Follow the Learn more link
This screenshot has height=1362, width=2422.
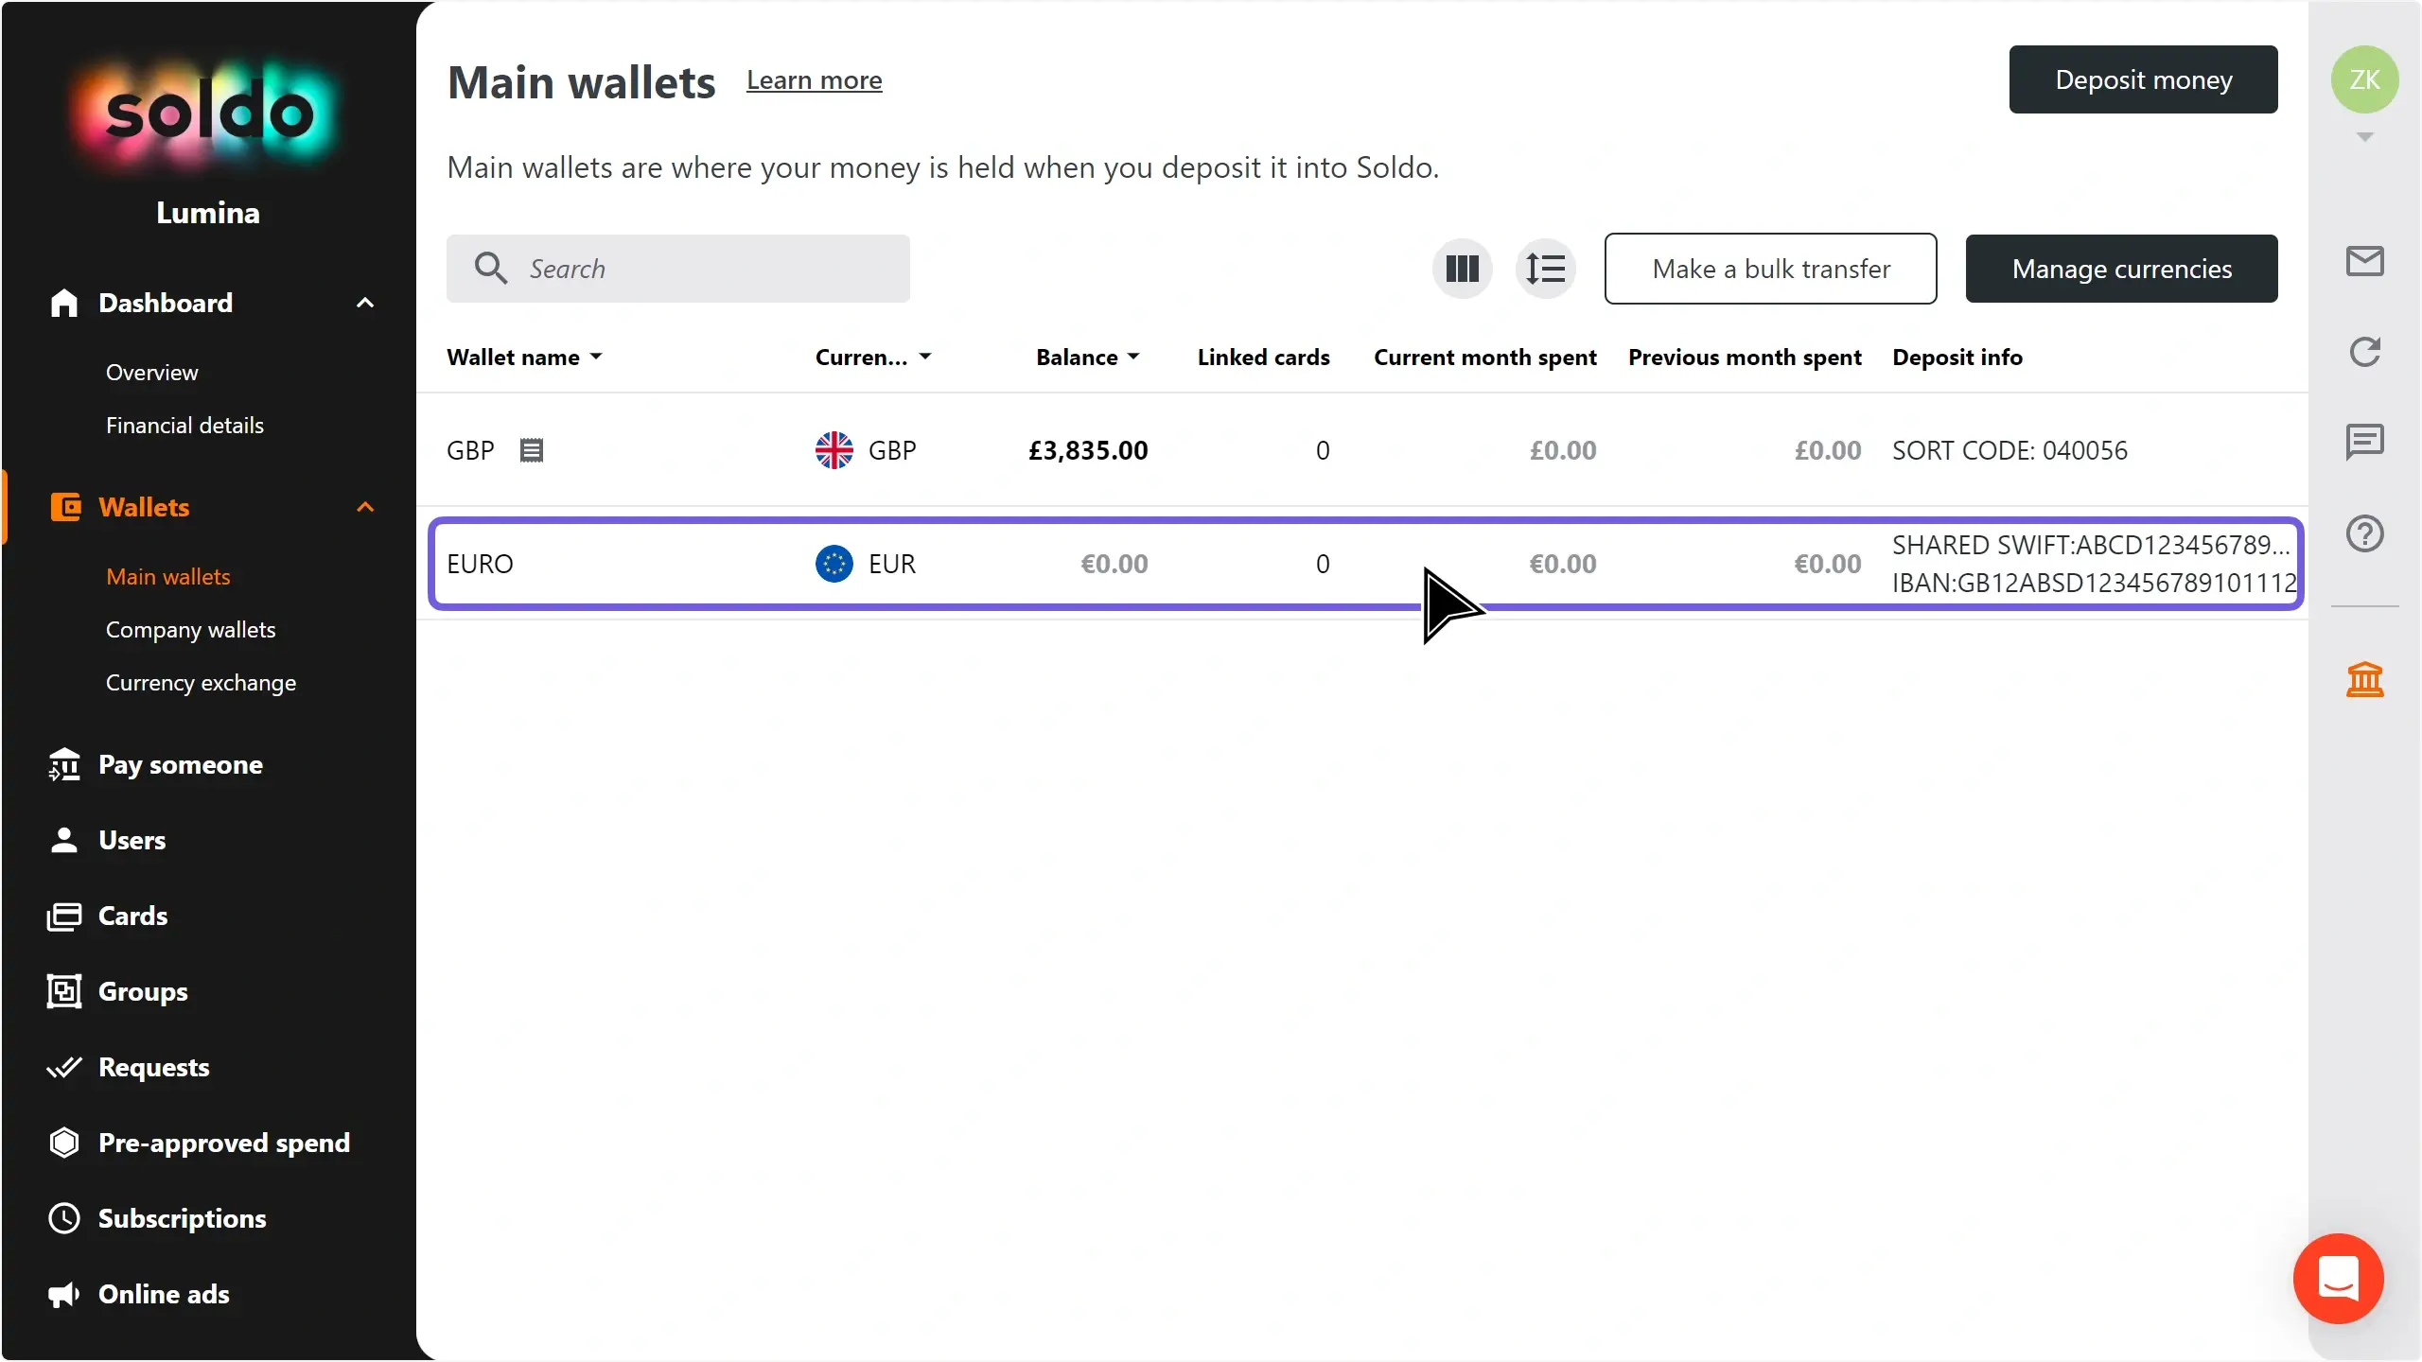(x=814, y=80)
